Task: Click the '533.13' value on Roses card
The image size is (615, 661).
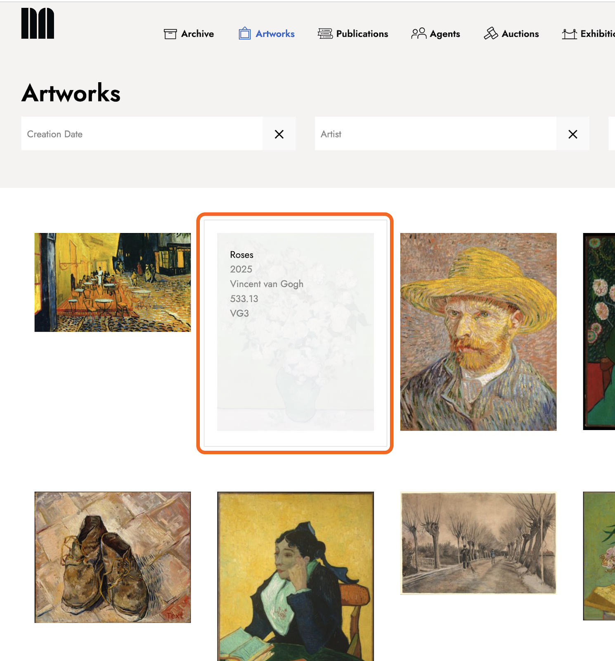Action: 244,299
